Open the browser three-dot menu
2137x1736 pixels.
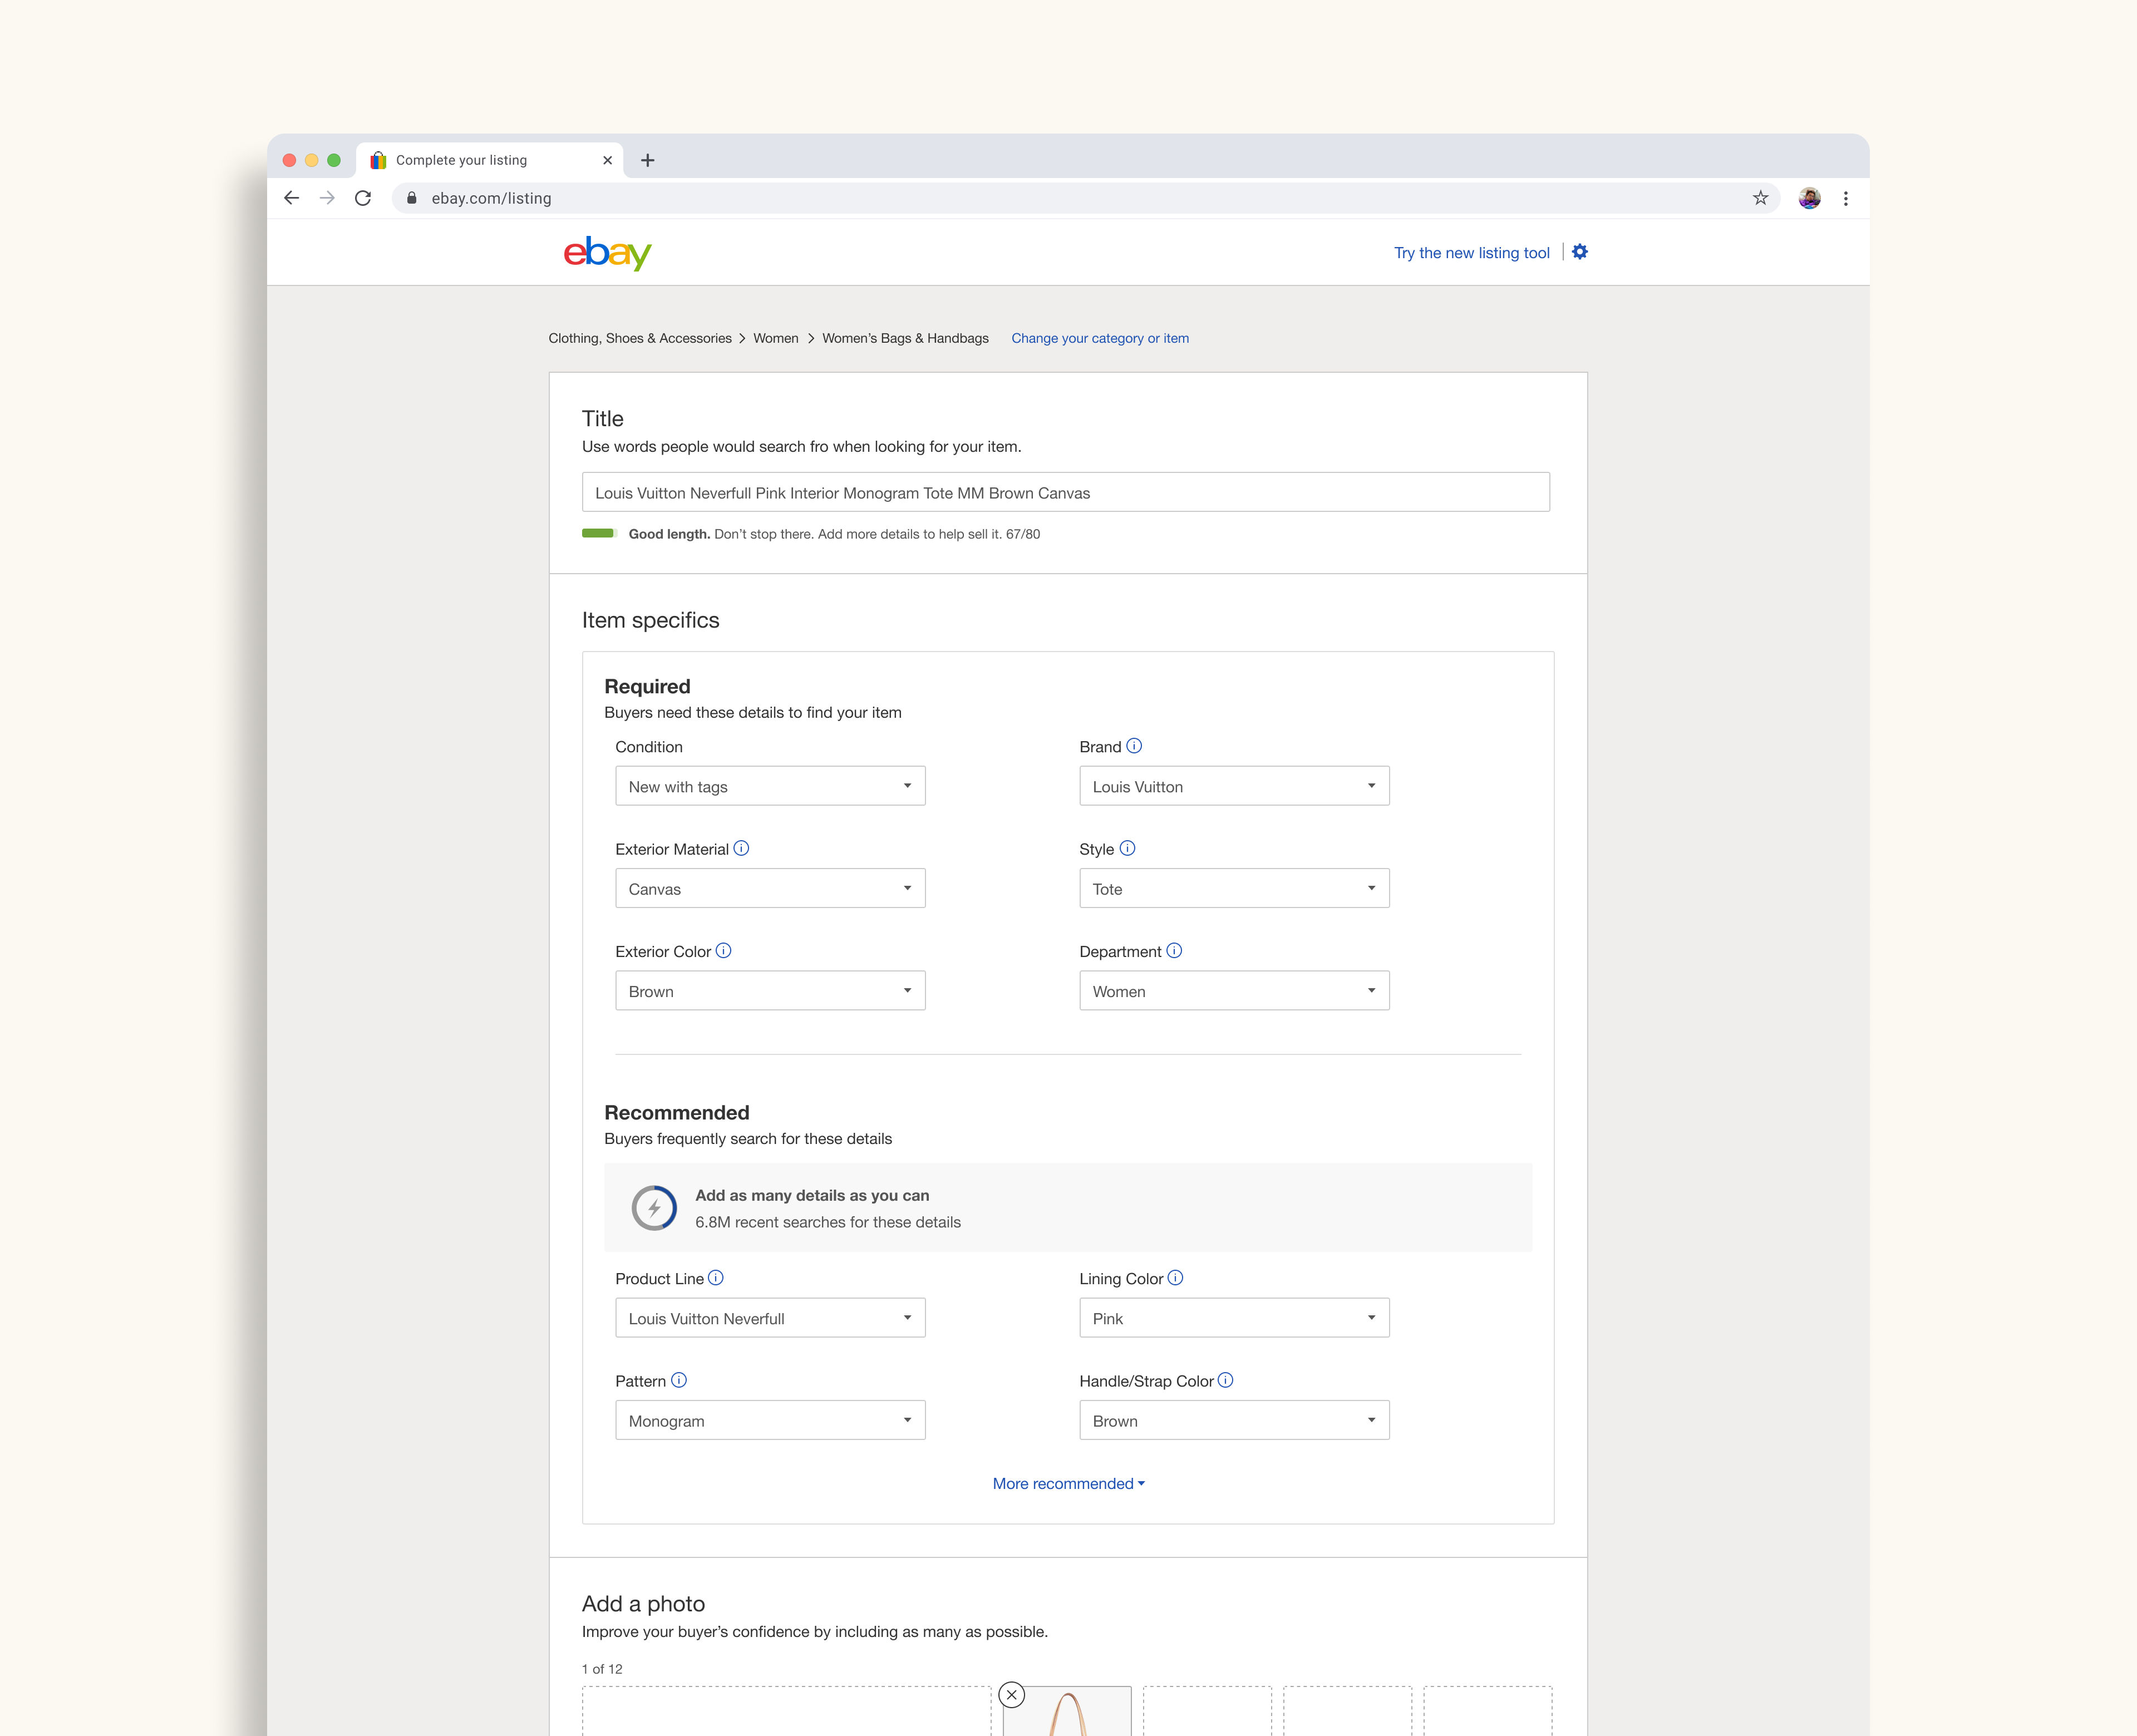tap(1846, 198)
